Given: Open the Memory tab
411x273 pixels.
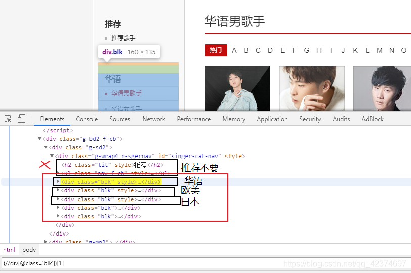Looking at the screenshot, I should click(234, 119).
